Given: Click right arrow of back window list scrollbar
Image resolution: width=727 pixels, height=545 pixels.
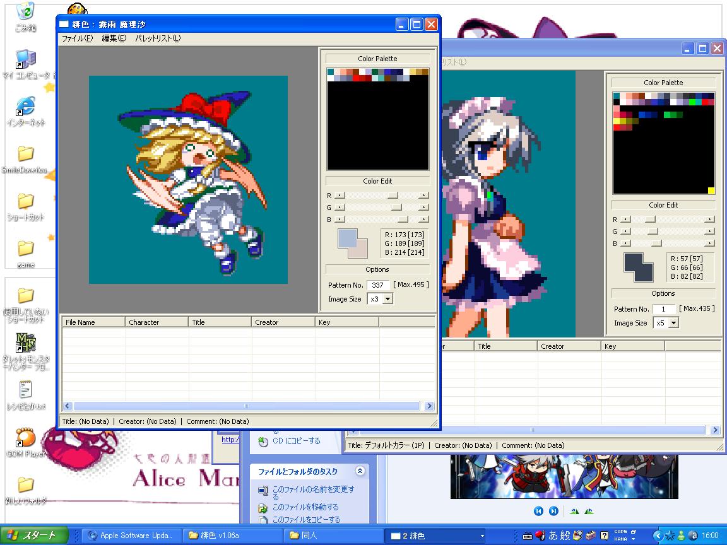Looking at the screenshot, I should pos(715,430).
